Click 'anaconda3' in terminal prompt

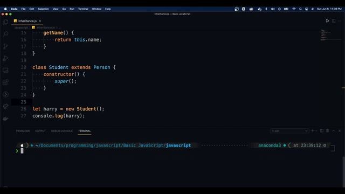(x=270, y=145)
